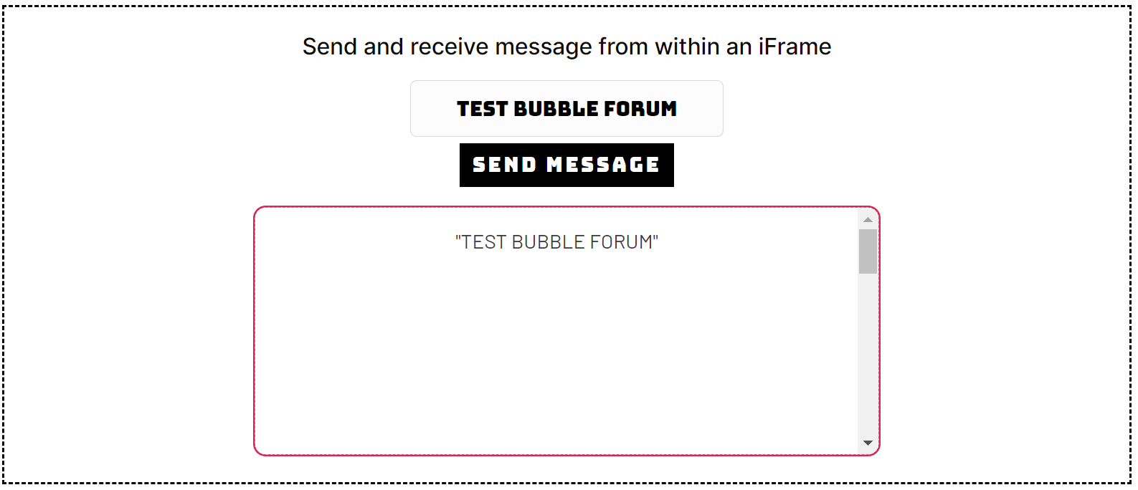Image resolution: width=1138 pixels, height=490 pixels.
Task: Click the TEST BUBBLE FORUM button label text
Action: coord(566,108)
